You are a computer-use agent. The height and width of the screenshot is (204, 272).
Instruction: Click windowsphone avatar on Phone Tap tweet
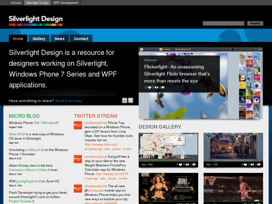(x=78, y=125)
